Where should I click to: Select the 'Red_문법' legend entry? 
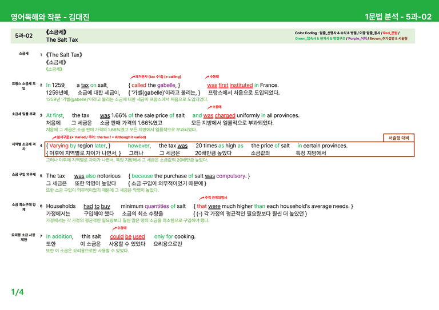[390, 33]
